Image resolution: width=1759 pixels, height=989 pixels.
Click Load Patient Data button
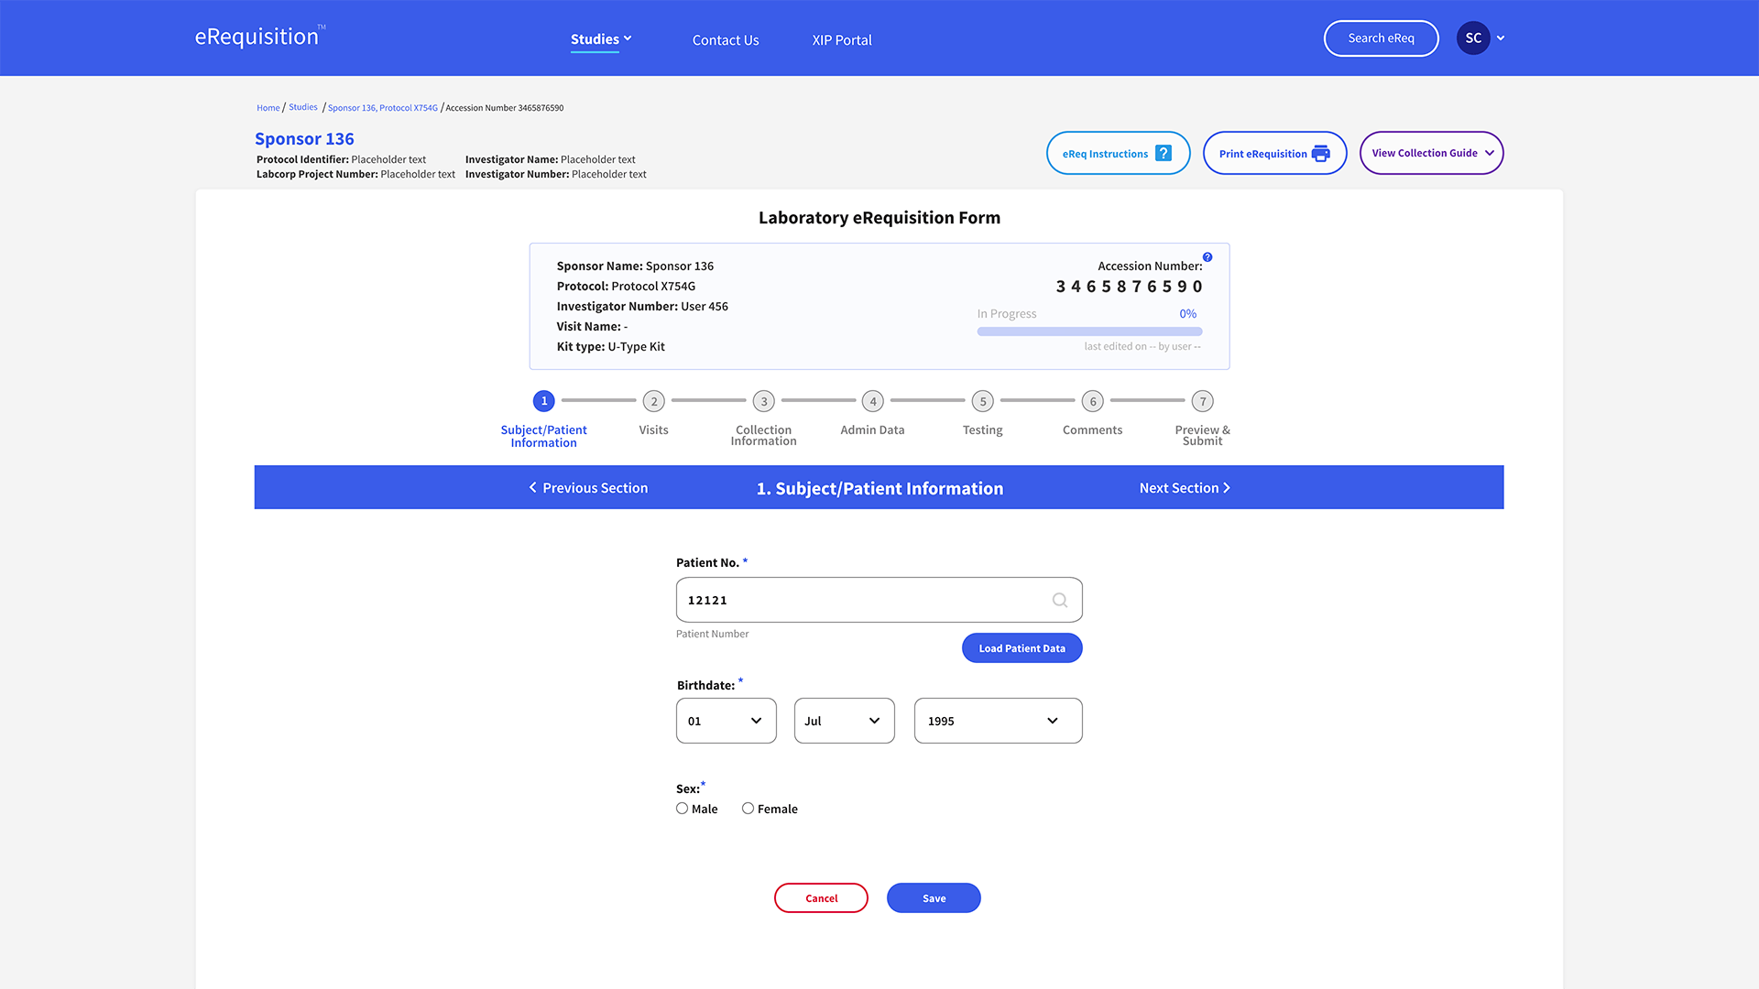tap(1022, 648)
